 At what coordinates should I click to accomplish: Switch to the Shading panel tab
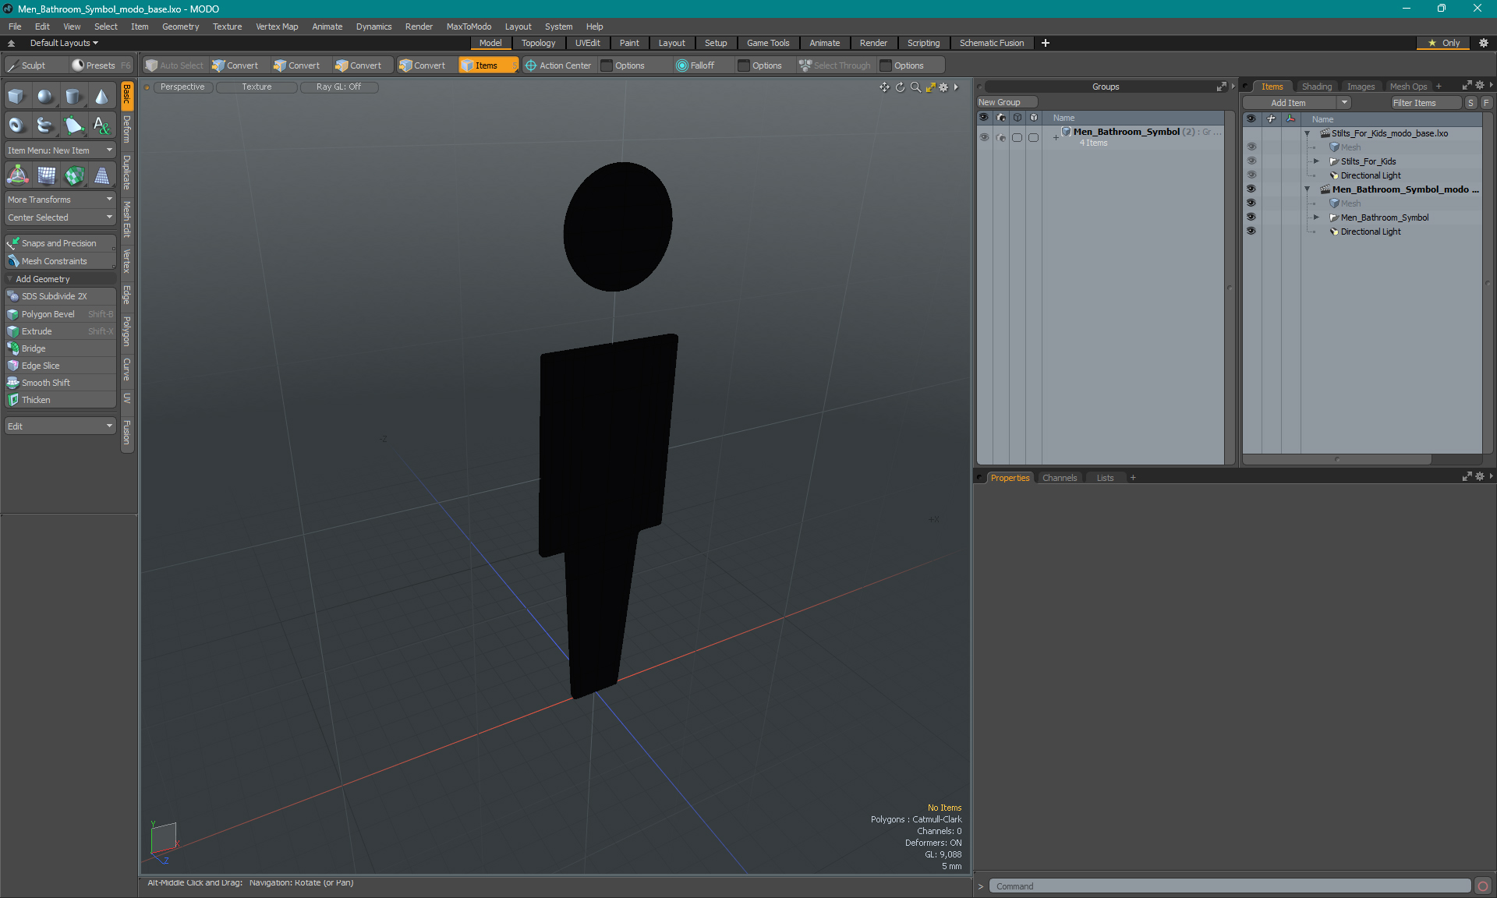coord(1318,86)
